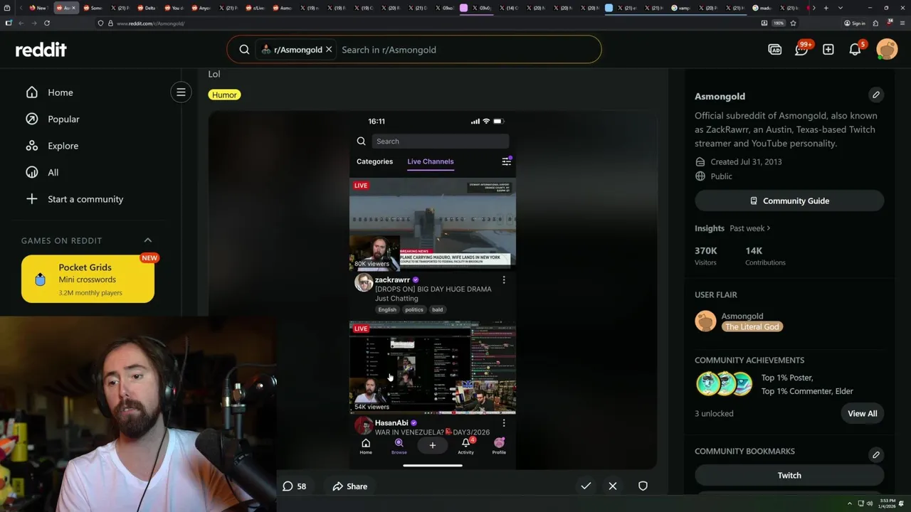This screenshot has width=911, height=512.
Task: Click the 370K Visitors stat
Action: [707, 256]
